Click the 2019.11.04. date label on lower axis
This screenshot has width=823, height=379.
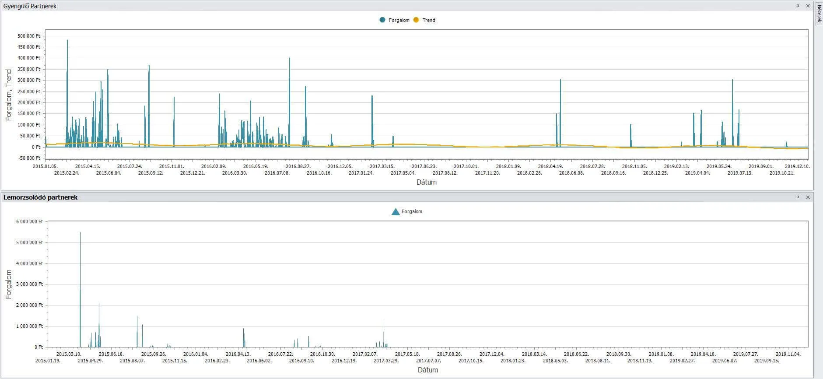(x=788, y=354)
